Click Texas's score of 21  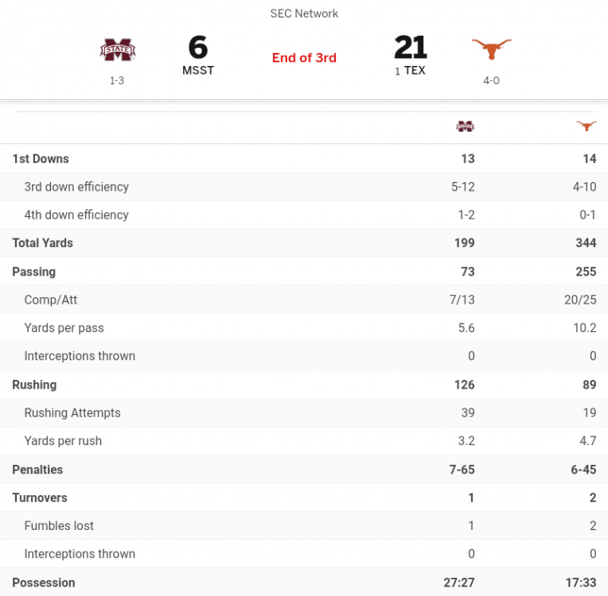[410, 48]
